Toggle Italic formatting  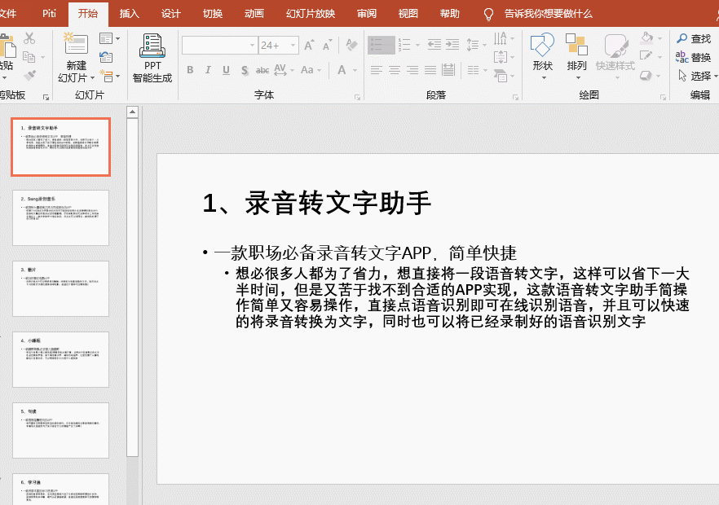(x=208, y=70)
